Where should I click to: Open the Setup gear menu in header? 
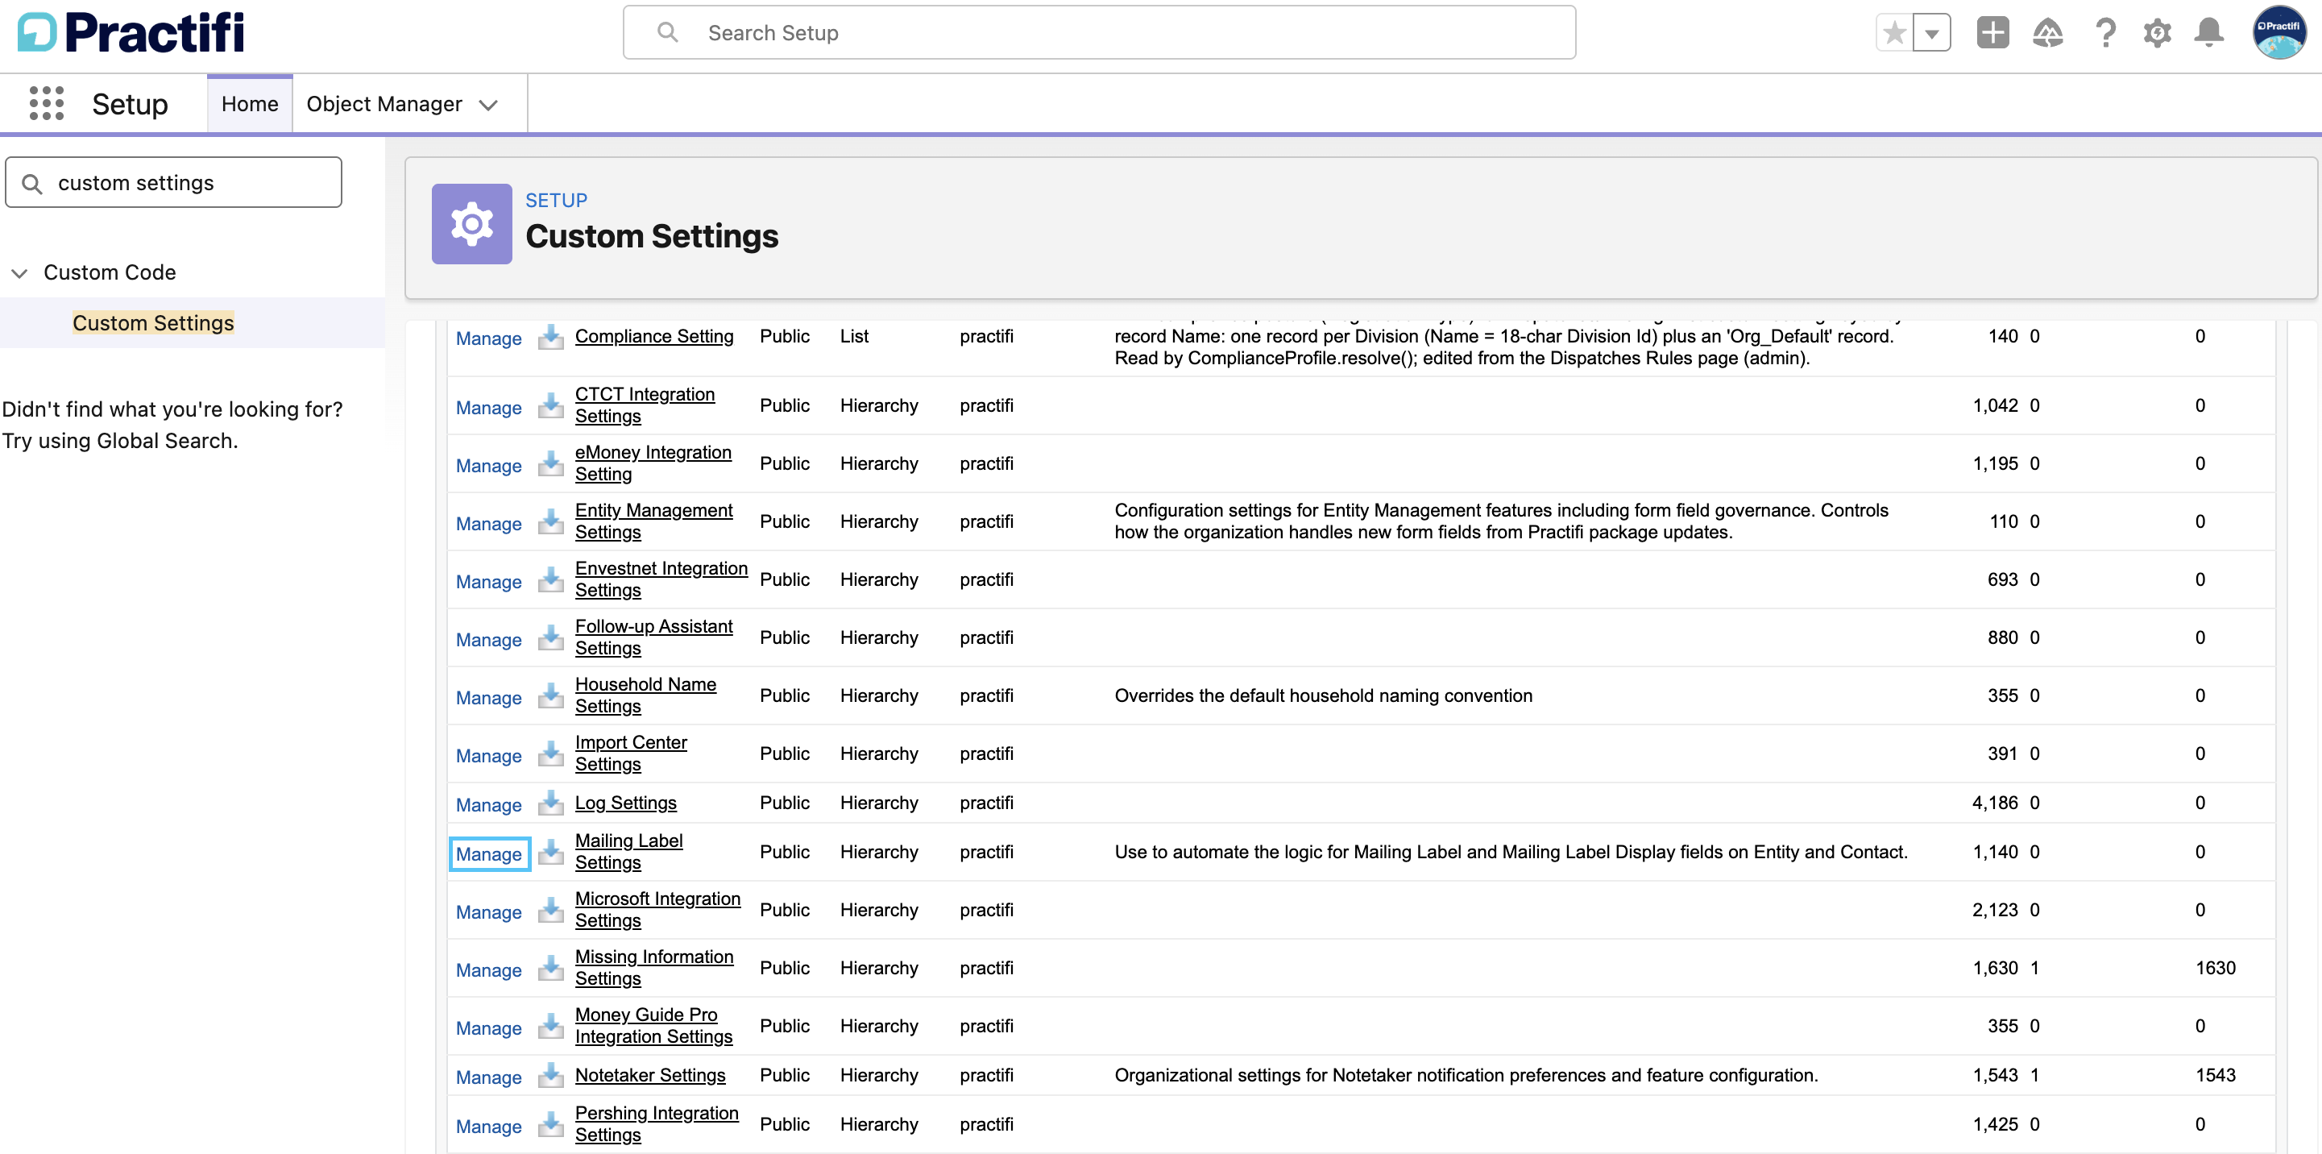coord(2158,33)
